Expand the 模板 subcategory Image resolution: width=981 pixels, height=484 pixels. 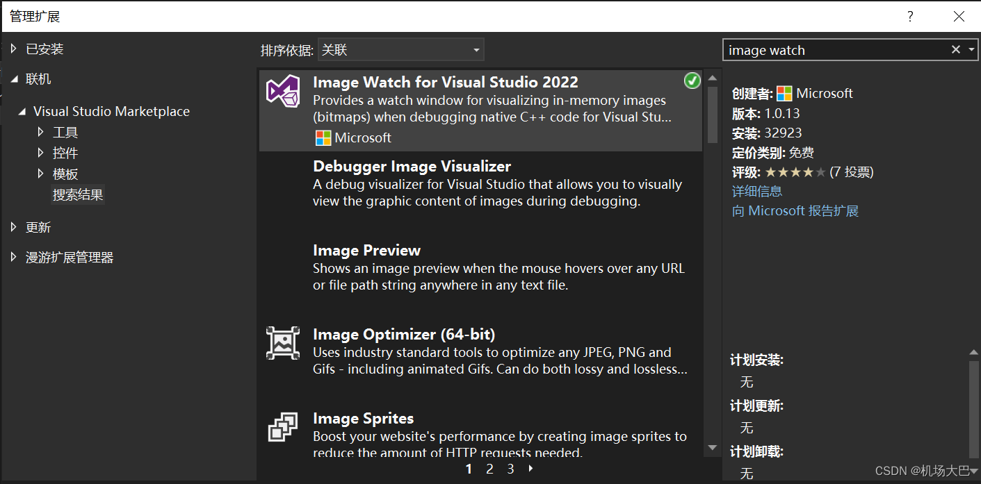tap(41, 174)
